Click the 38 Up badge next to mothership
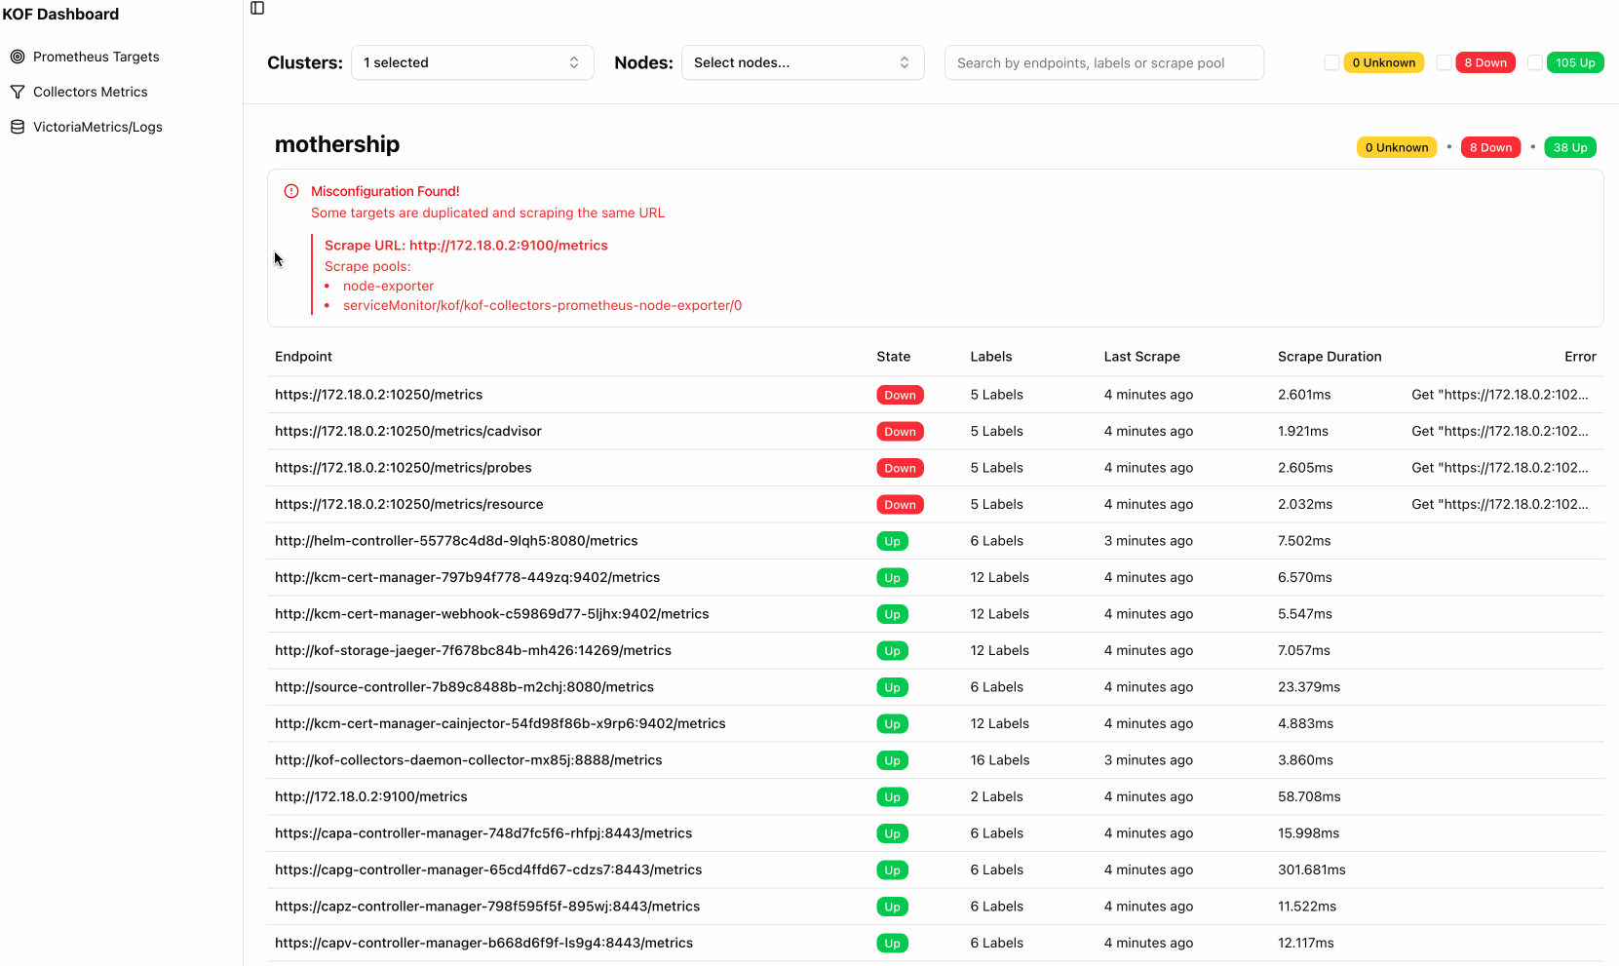The height and width of the screenshot is (966, 1619). click(x=1570, y=146)
